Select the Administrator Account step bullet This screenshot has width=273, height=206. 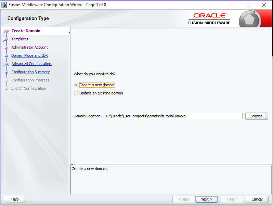[x=6, y=48]
